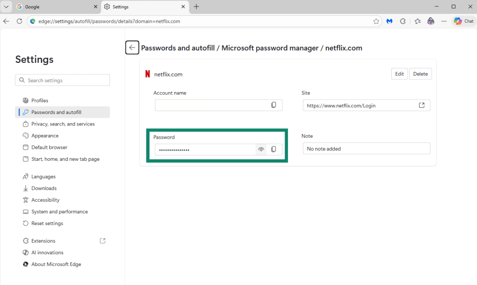Open Privacy, search, and services
Image resolution: width=477 pixels, height=285 pixels.
[x=62, y=124]
